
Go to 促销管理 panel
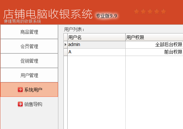tap(29, 61)
